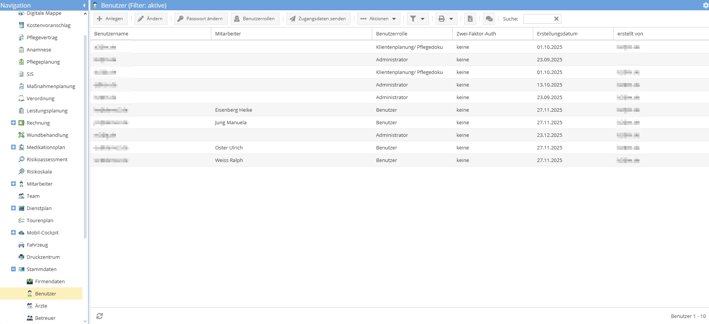709x324 pixels.
Task: Sort by Erstellungsdatum column header
Action: coord(573,34)
